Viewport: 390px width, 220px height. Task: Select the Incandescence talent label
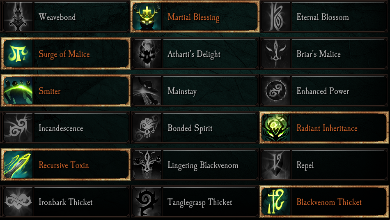coord(61,128)
